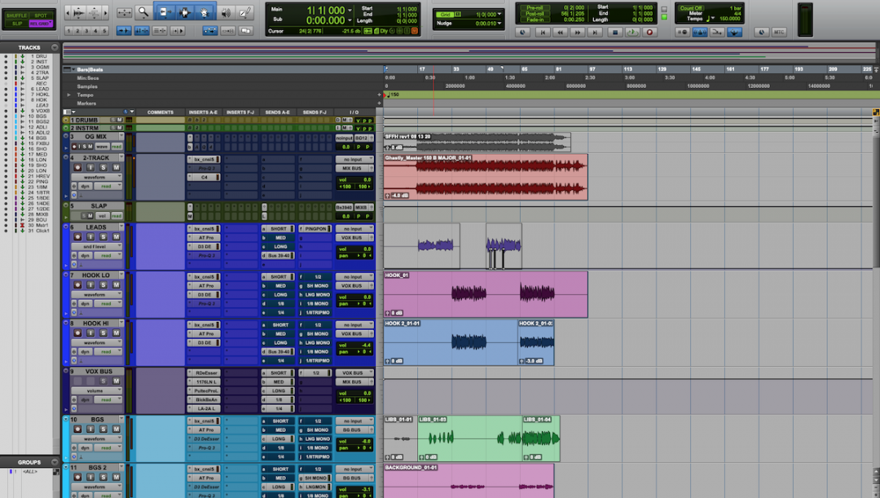Select the Zoomer (magnifier) tool

pyautogui.click(x=143, y=12)
